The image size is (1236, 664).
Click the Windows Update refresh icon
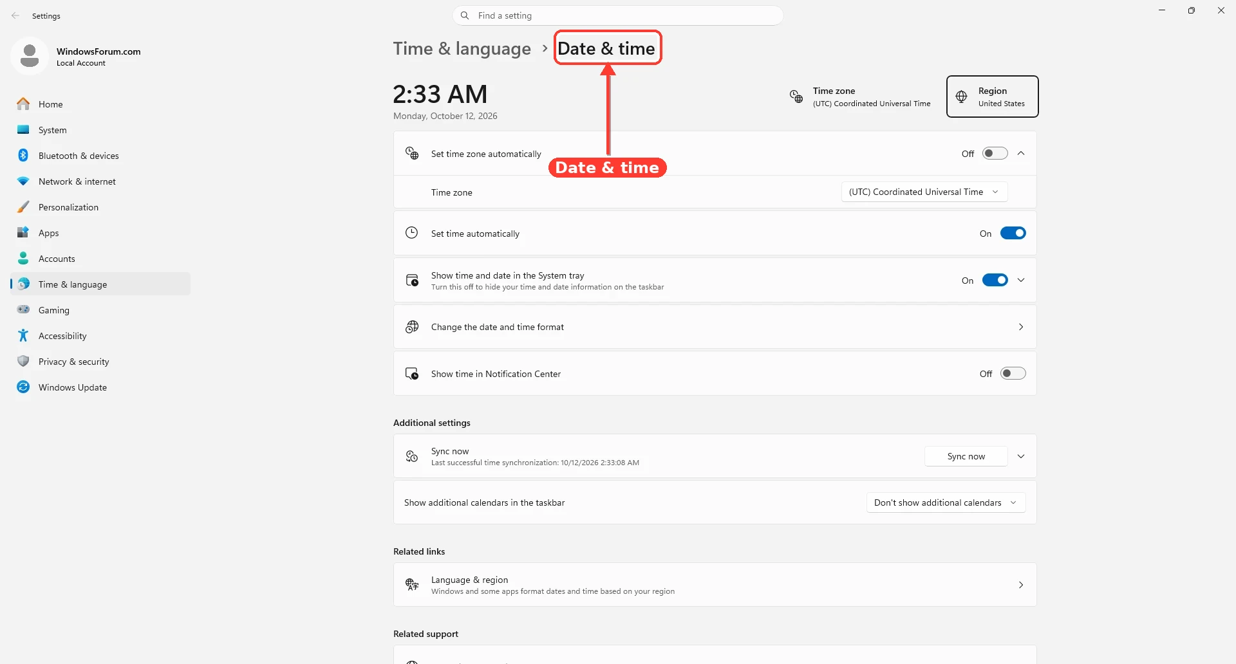(23, 387)
